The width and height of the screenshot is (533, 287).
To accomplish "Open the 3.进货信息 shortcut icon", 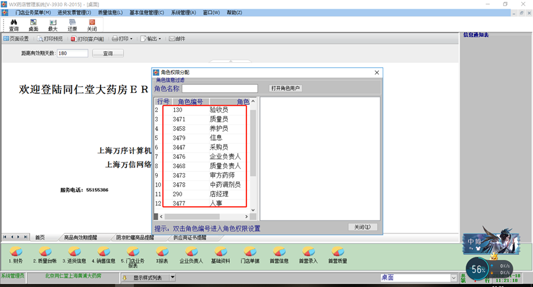I will [74, 255].
